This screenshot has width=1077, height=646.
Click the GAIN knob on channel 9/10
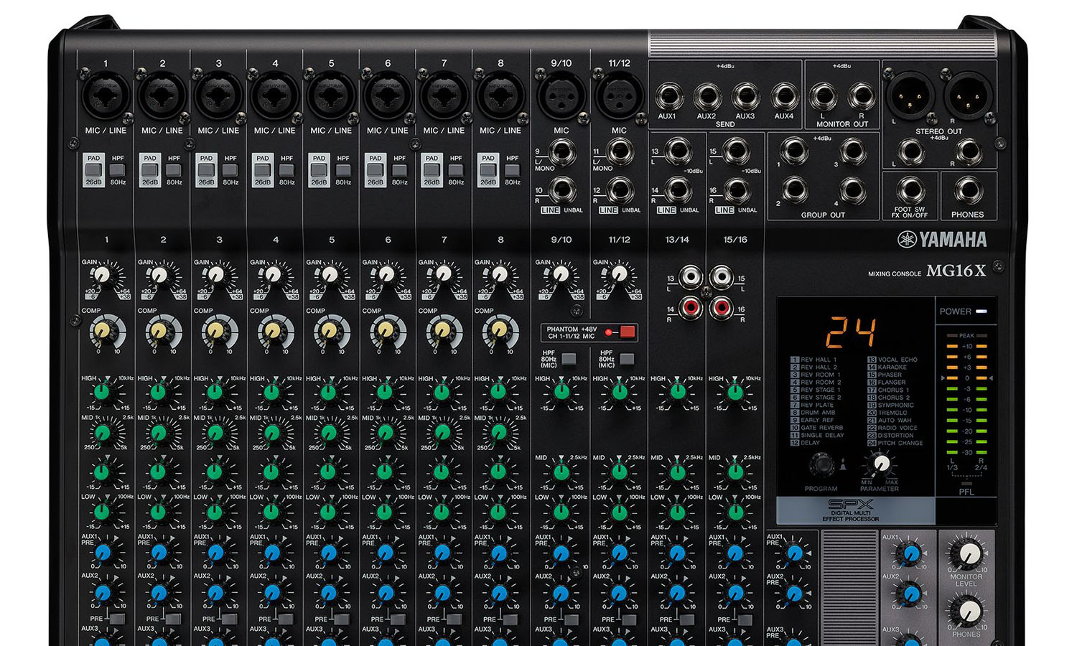coord(560,275)
